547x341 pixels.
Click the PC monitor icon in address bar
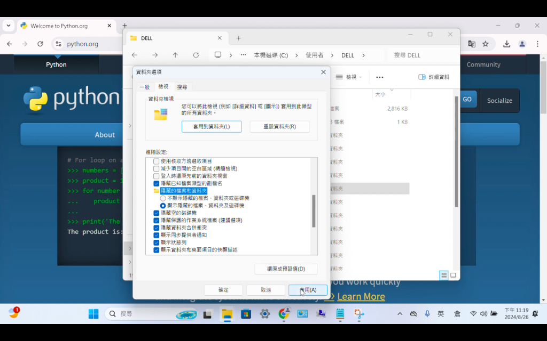218,55
